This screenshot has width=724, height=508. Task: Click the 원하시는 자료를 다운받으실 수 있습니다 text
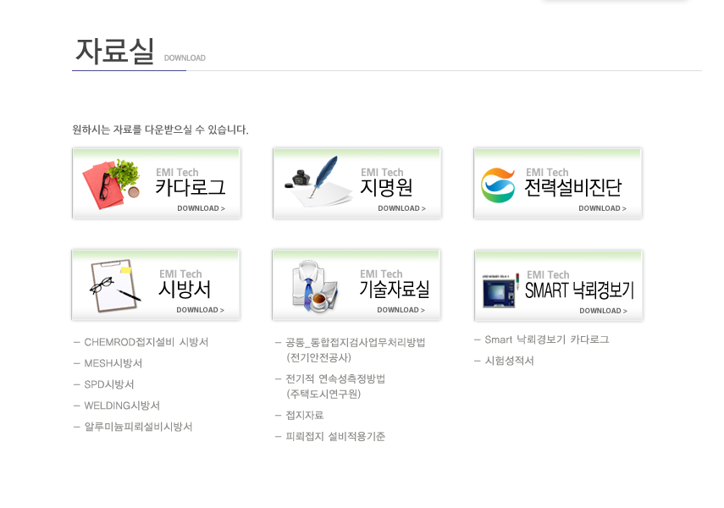[160, 130]
